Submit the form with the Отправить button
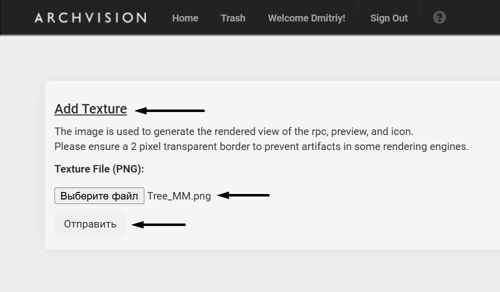 90,224
